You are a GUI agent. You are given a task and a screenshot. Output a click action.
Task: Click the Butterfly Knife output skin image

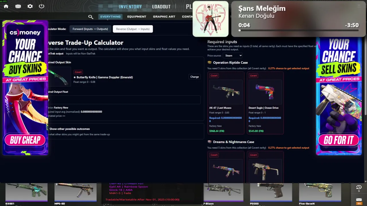(59, 77)
